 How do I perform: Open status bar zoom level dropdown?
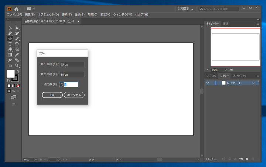pyautogui.click(x=36, y=160)
